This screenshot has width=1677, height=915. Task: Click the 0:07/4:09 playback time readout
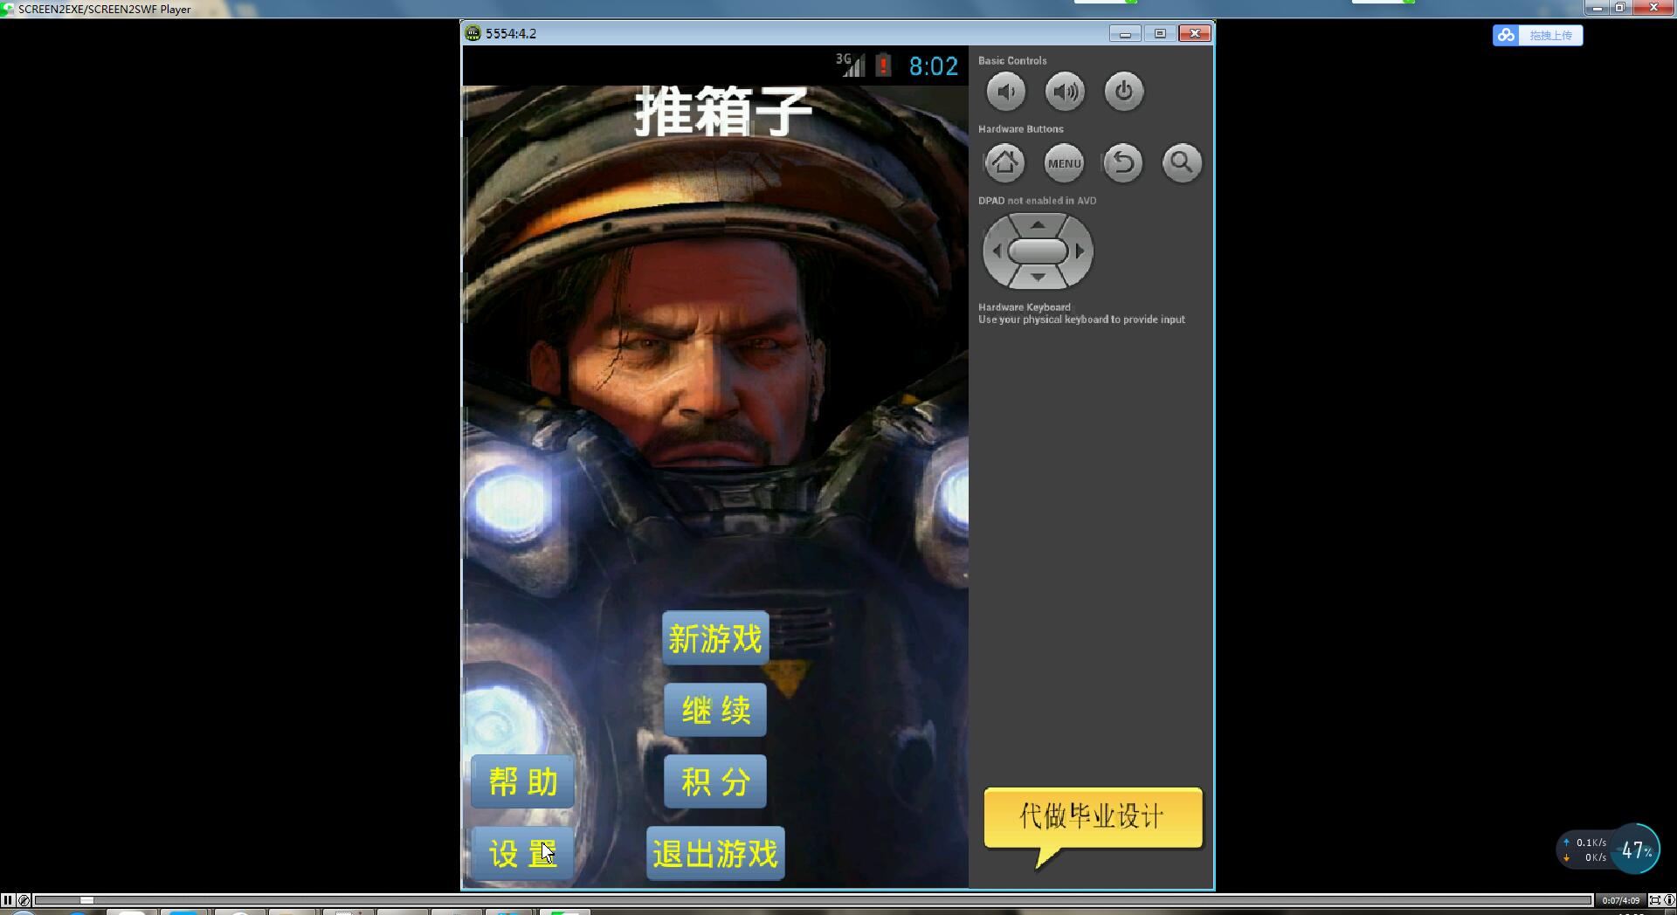pyautogui.click(x=1621, y=900)
